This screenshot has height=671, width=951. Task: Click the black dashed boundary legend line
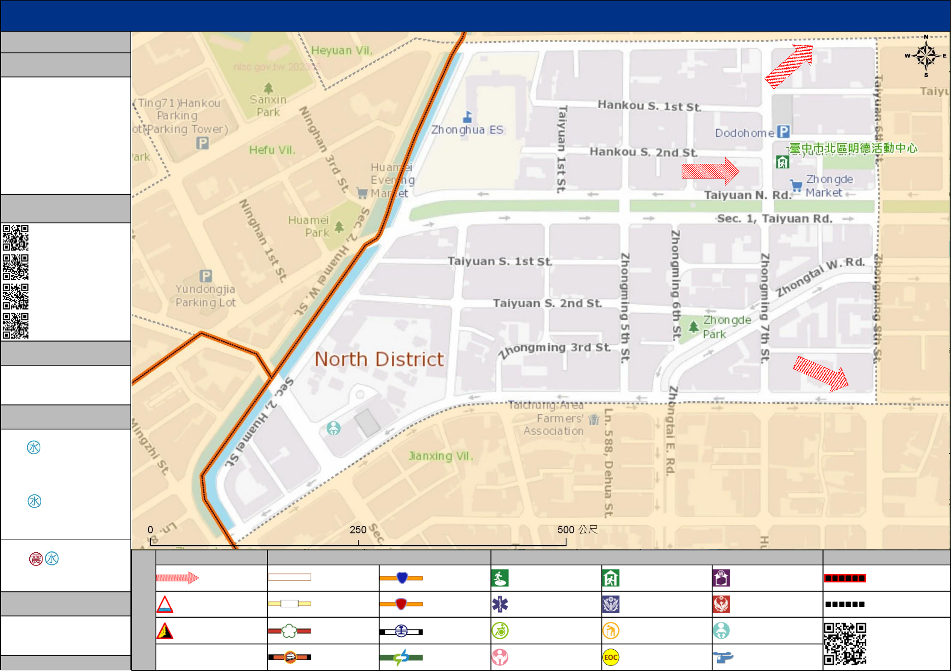845,605
